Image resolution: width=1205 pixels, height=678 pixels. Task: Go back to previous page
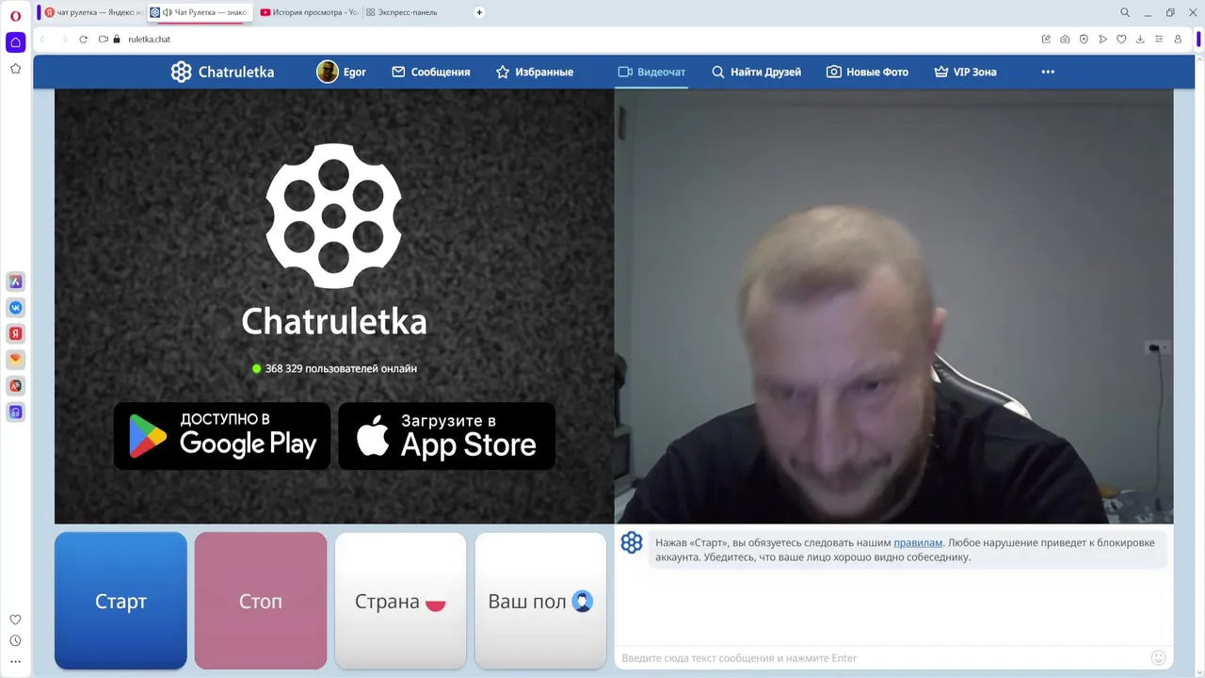42,40
